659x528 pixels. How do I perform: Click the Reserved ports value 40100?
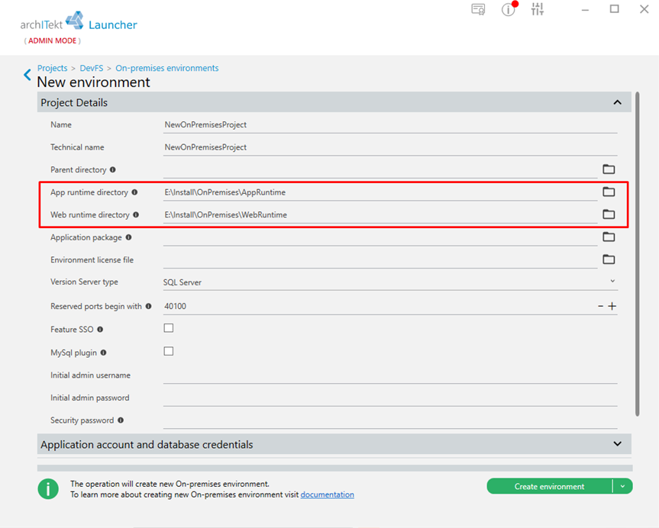tap(176, 306)
